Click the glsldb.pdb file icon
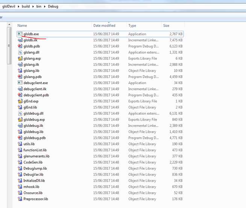Screen dimensions: 246x208 [x=20, y=46]
